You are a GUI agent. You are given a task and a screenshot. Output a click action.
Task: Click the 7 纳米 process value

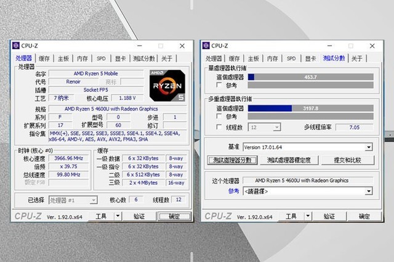coord(61,98)
